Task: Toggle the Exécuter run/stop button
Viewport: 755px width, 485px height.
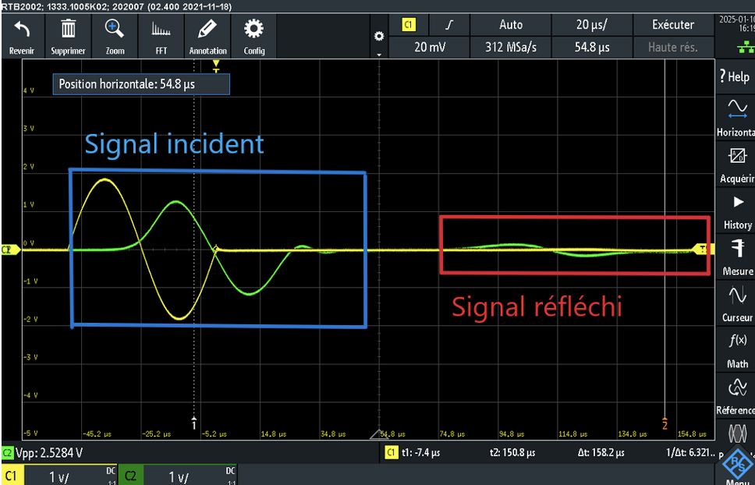Action: tap(672, 24)
